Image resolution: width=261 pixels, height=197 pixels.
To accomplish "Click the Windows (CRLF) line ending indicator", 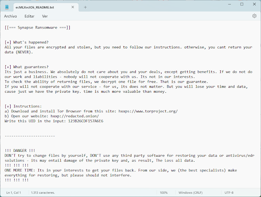I will 190,193.
